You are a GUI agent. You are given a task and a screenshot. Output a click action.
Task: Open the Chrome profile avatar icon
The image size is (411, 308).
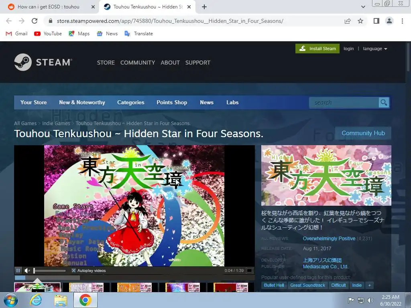[389, 21]
